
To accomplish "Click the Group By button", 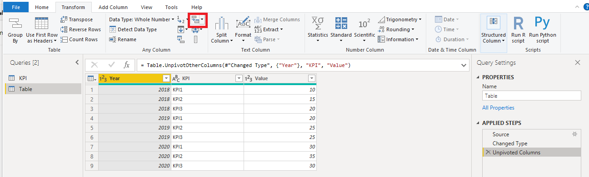I will (15, 30).
